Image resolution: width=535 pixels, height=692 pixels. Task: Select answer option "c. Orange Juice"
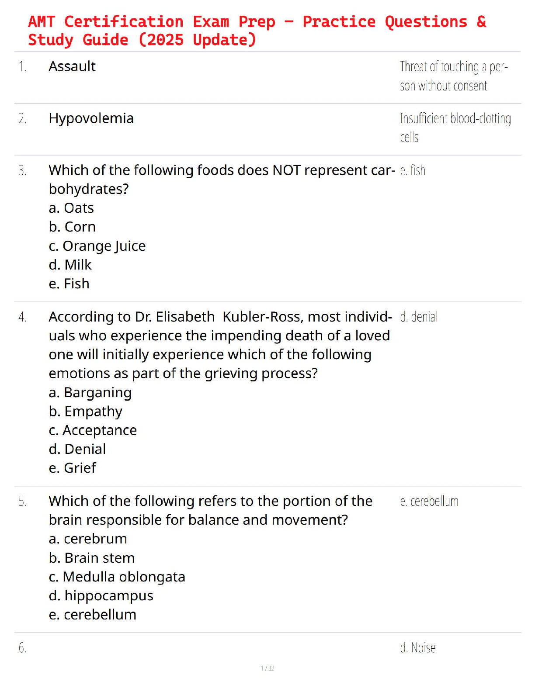(97, 246)
